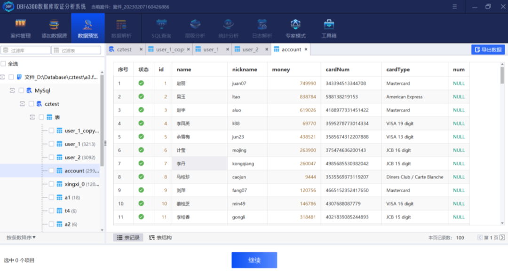Click the 导出数据 export data button
This screenshot has width=508, height=272.
pos(487,49)
